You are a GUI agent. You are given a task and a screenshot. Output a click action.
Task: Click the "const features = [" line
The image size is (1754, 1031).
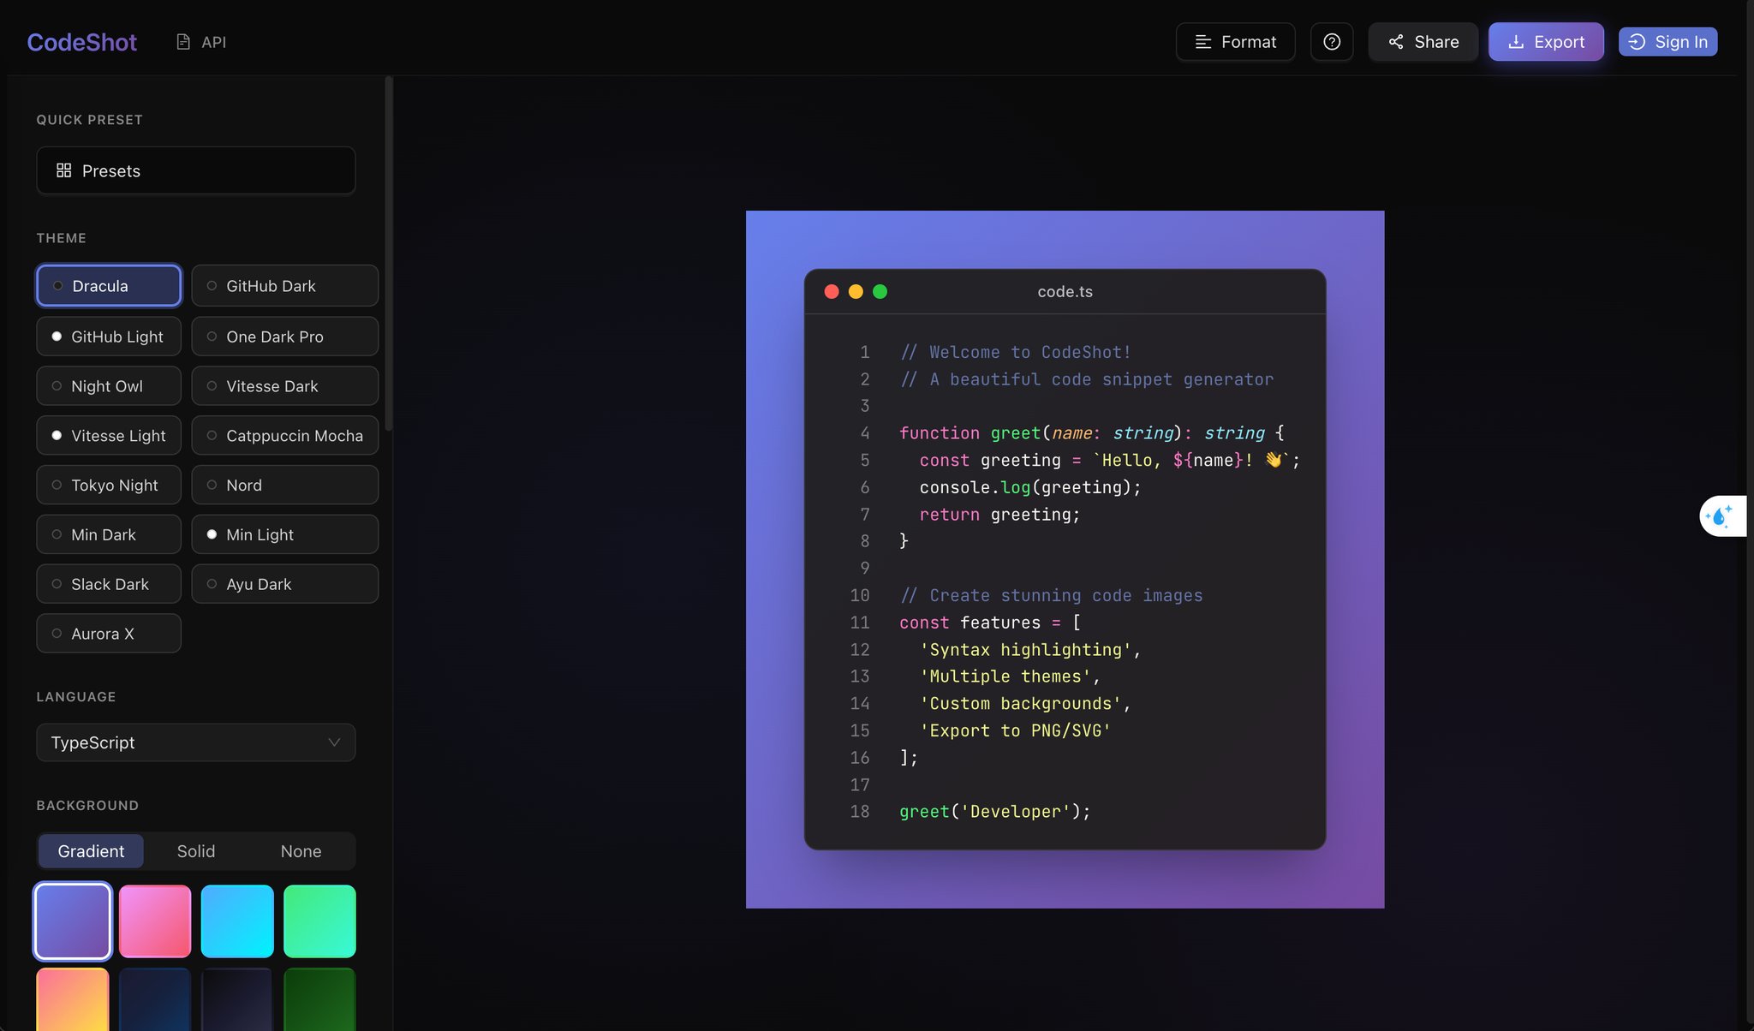pos(990,623)
